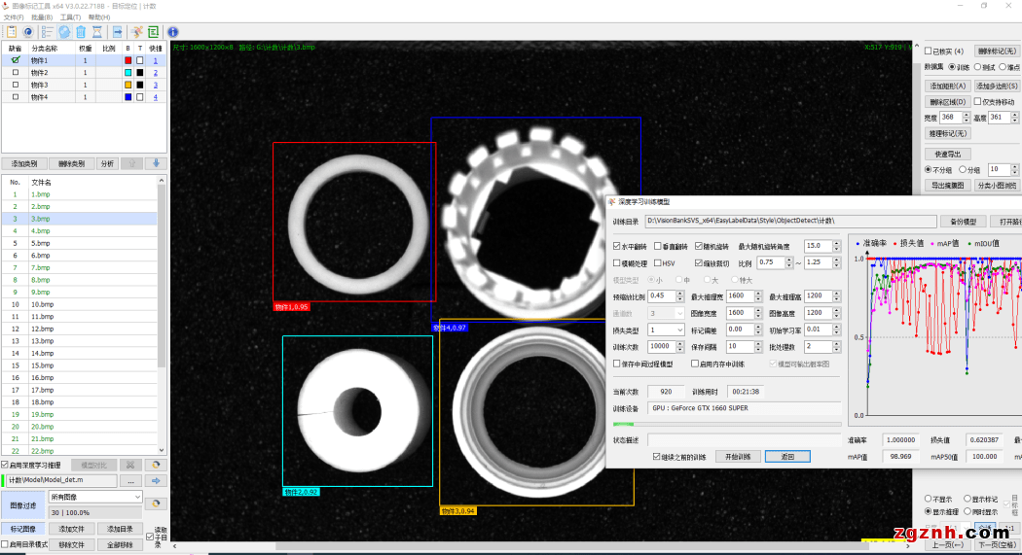Click the clipboard checklist toolbar icon

click(x=12, y=32)
